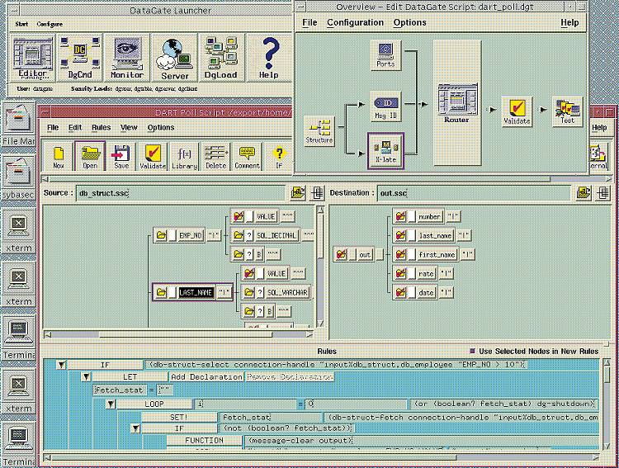Collapse the nested IF not-boolean rule
The image size is (619, 468).
pos(136,428)
